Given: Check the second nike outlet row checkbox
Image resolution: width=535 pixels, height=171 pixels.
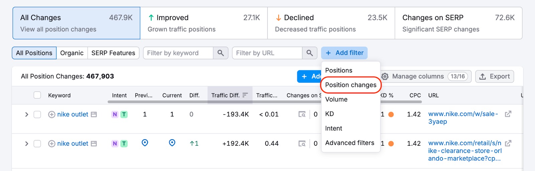Looking at the screenshot, I should tap(37, 144).
